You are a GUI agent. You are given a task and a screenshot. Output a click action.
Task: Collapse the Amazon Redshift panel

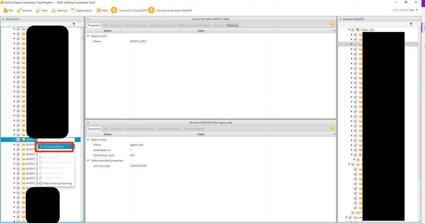pos(340,19)
